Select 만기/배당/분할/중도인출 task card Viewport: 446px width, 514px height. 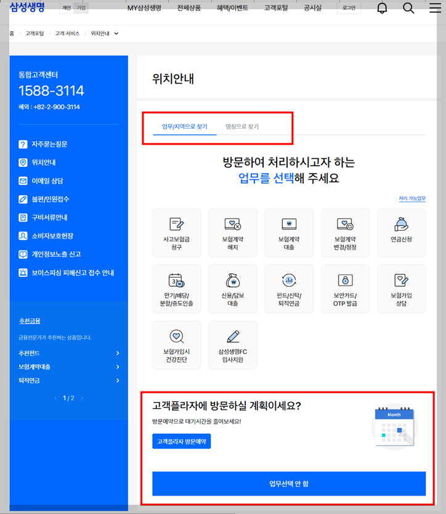(176, 289)
